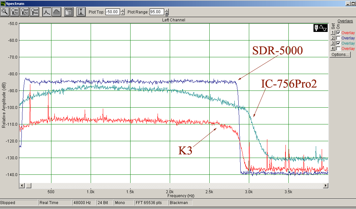Click the 'Plot Top:' label
This screenshot has height=209, width=356.
[97, 12]
